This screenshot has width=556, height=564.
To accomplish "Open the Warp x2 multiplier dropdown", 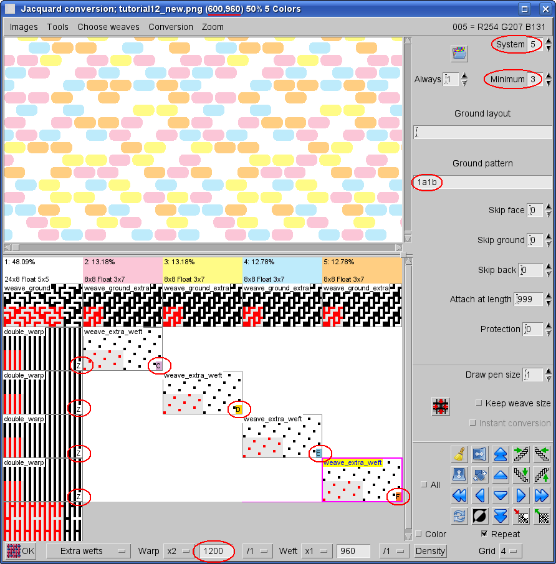I will click(177, 551).
